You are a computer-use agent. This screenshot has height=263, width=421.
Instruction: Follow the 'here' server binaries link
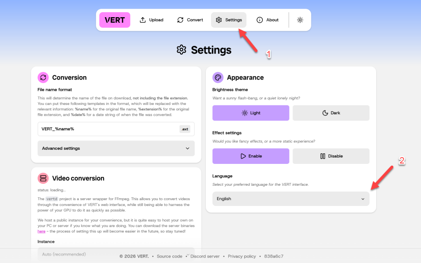point(41,231)
